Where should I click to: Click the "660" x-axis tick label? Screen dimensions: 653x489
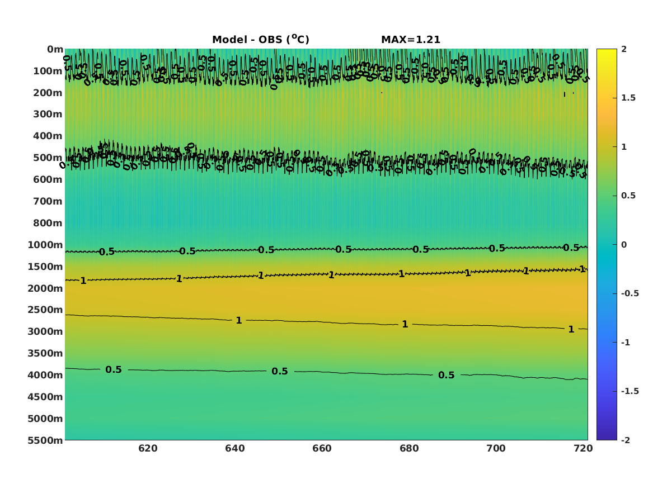click(x=322, y=448)
